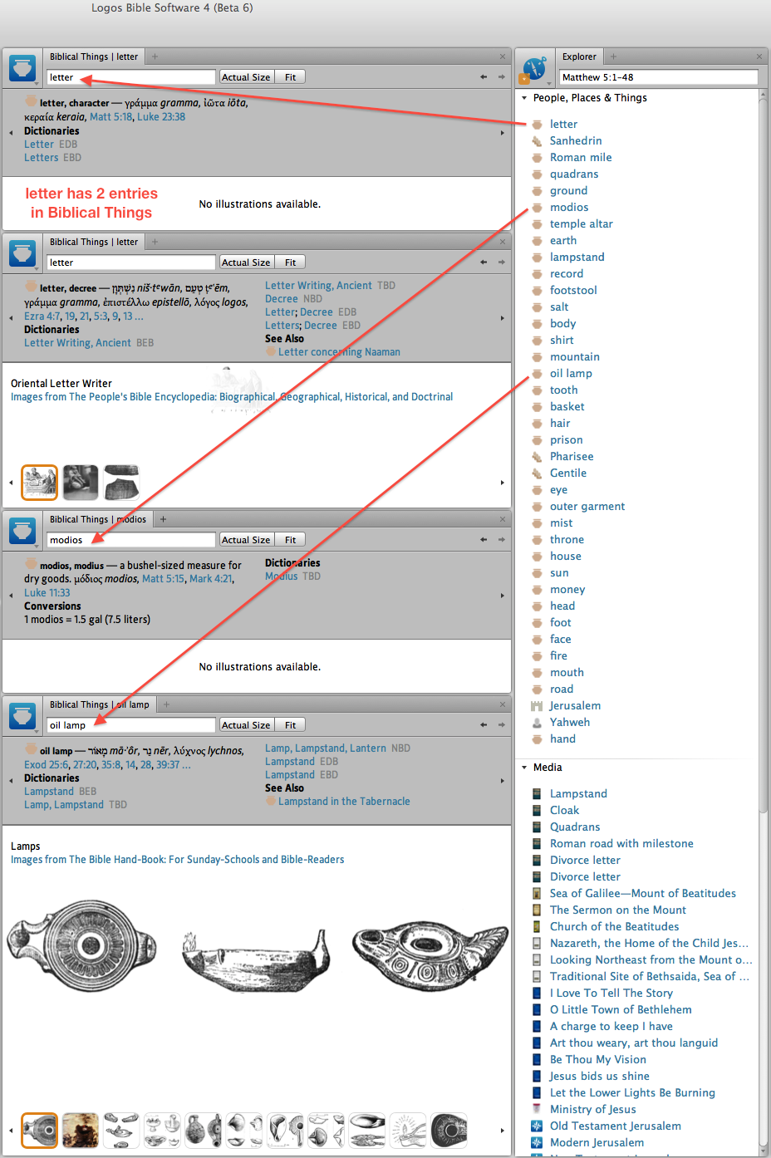Select the first Oriental Letter Writer thumbnail
The width and height of the screenshot is (771, 1158).
coord(39,483)
